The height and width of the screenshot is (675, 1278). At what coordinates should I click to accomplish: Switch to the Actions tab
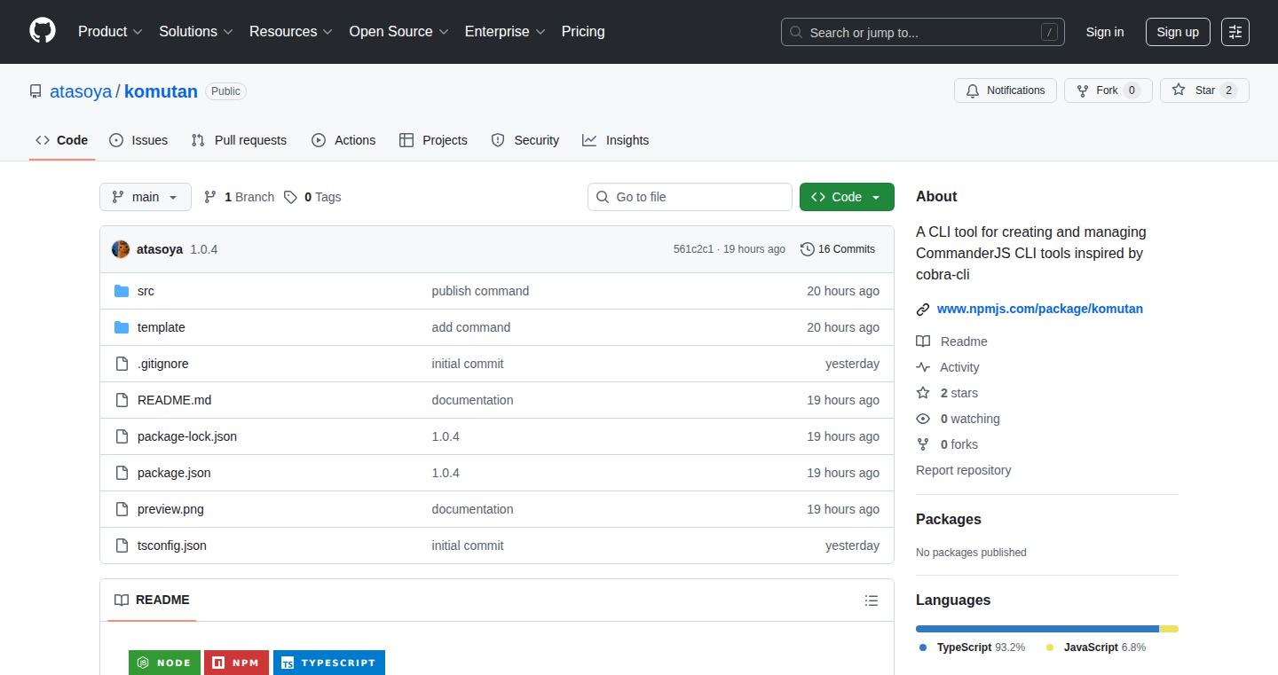[343, 140]
